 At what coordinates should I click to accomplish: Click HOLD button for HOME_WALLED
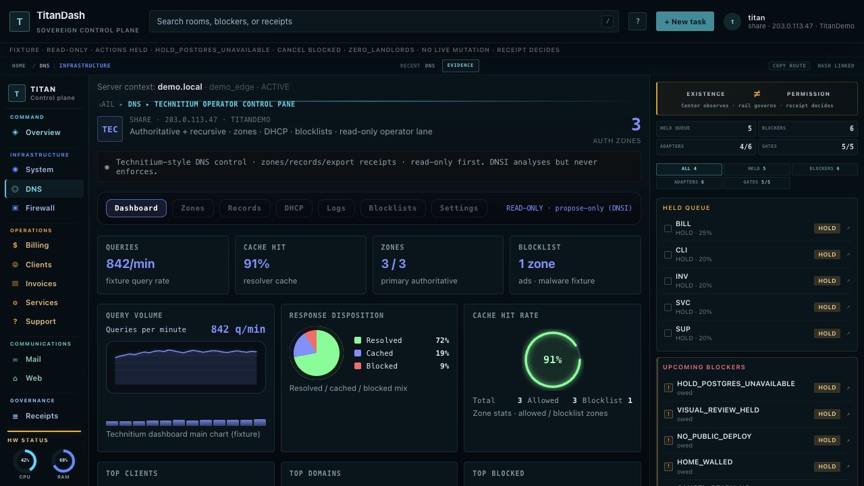[827, 466]
